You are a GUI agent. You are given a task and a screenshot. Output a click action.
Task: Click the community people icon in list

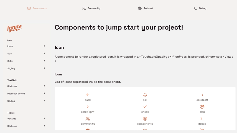(x=88, y=119)
